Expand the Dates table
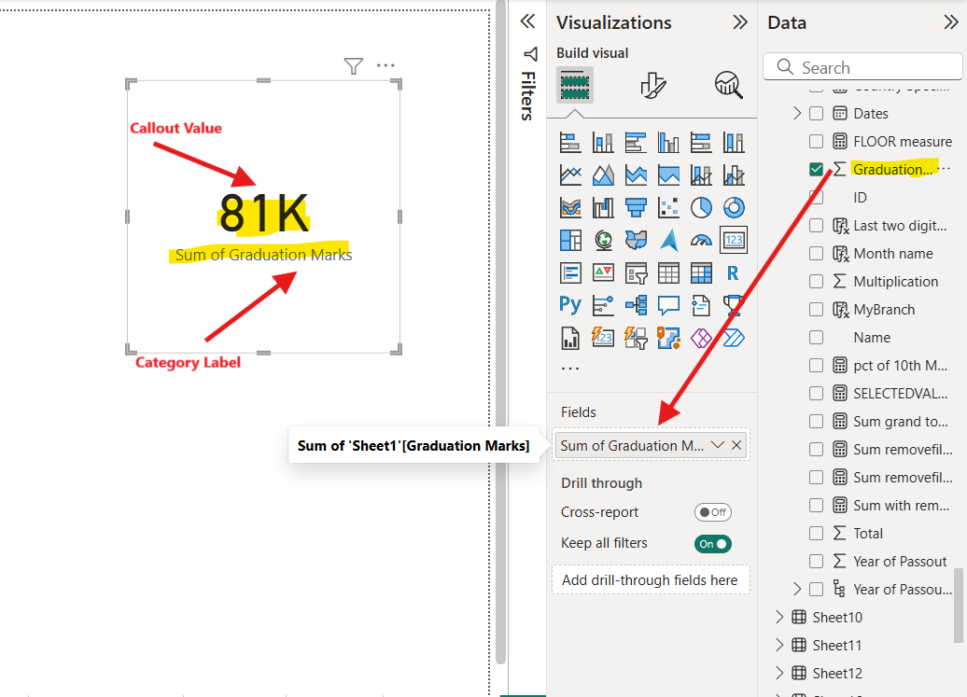 [x=796, y=113]
